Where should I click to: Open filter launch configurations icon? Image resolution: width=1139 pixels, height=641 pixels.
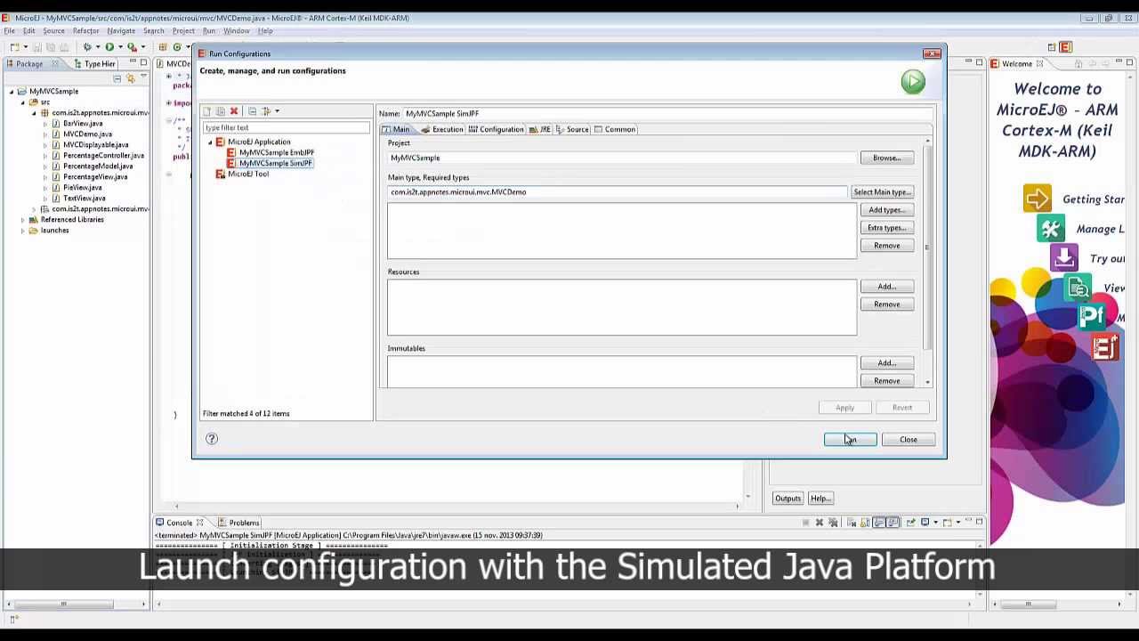pyautogui.click(x=265, y=111)
